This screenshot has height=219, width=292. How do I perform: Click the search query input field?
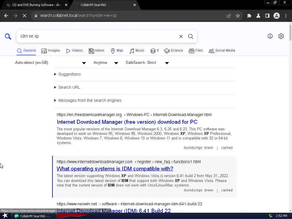(98, 36)
